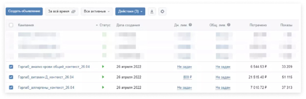306x99 pixels.
Task: Uncheck Горлаб_анализ крови общий campaign checkbox
Action: pyautogui.click(x=11, y=67)
